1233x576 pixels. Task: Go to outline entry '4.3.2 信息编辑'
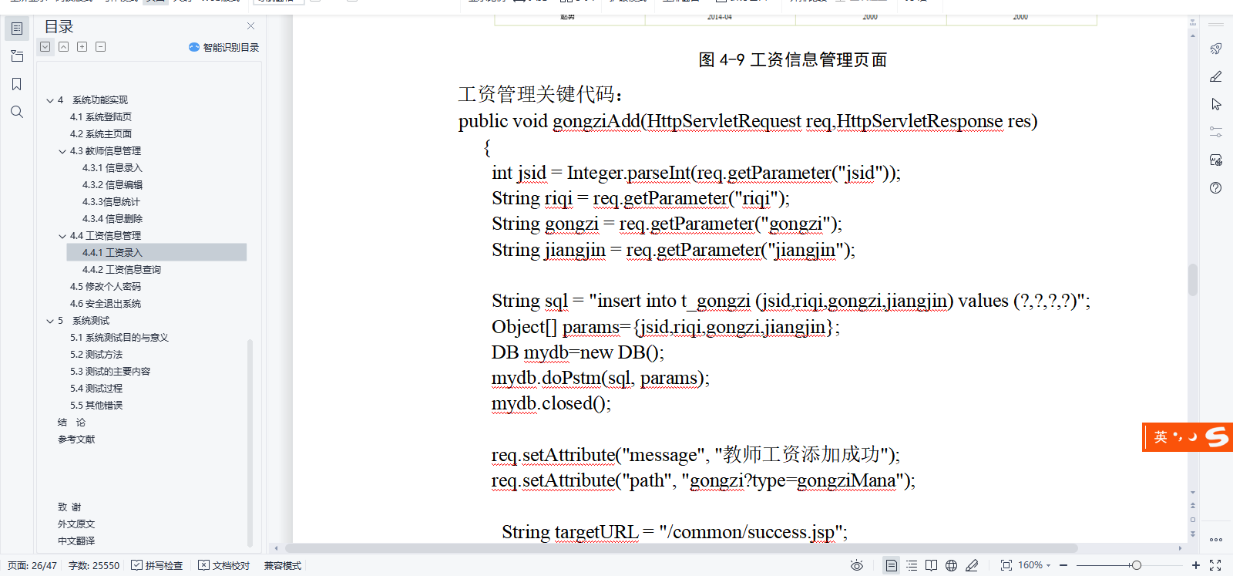(x=113, y=185)
